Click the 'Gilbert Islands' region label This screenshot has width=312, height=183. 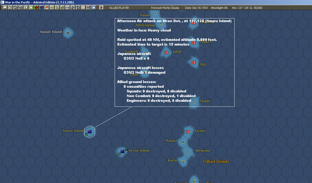click(x=216, y=161)
